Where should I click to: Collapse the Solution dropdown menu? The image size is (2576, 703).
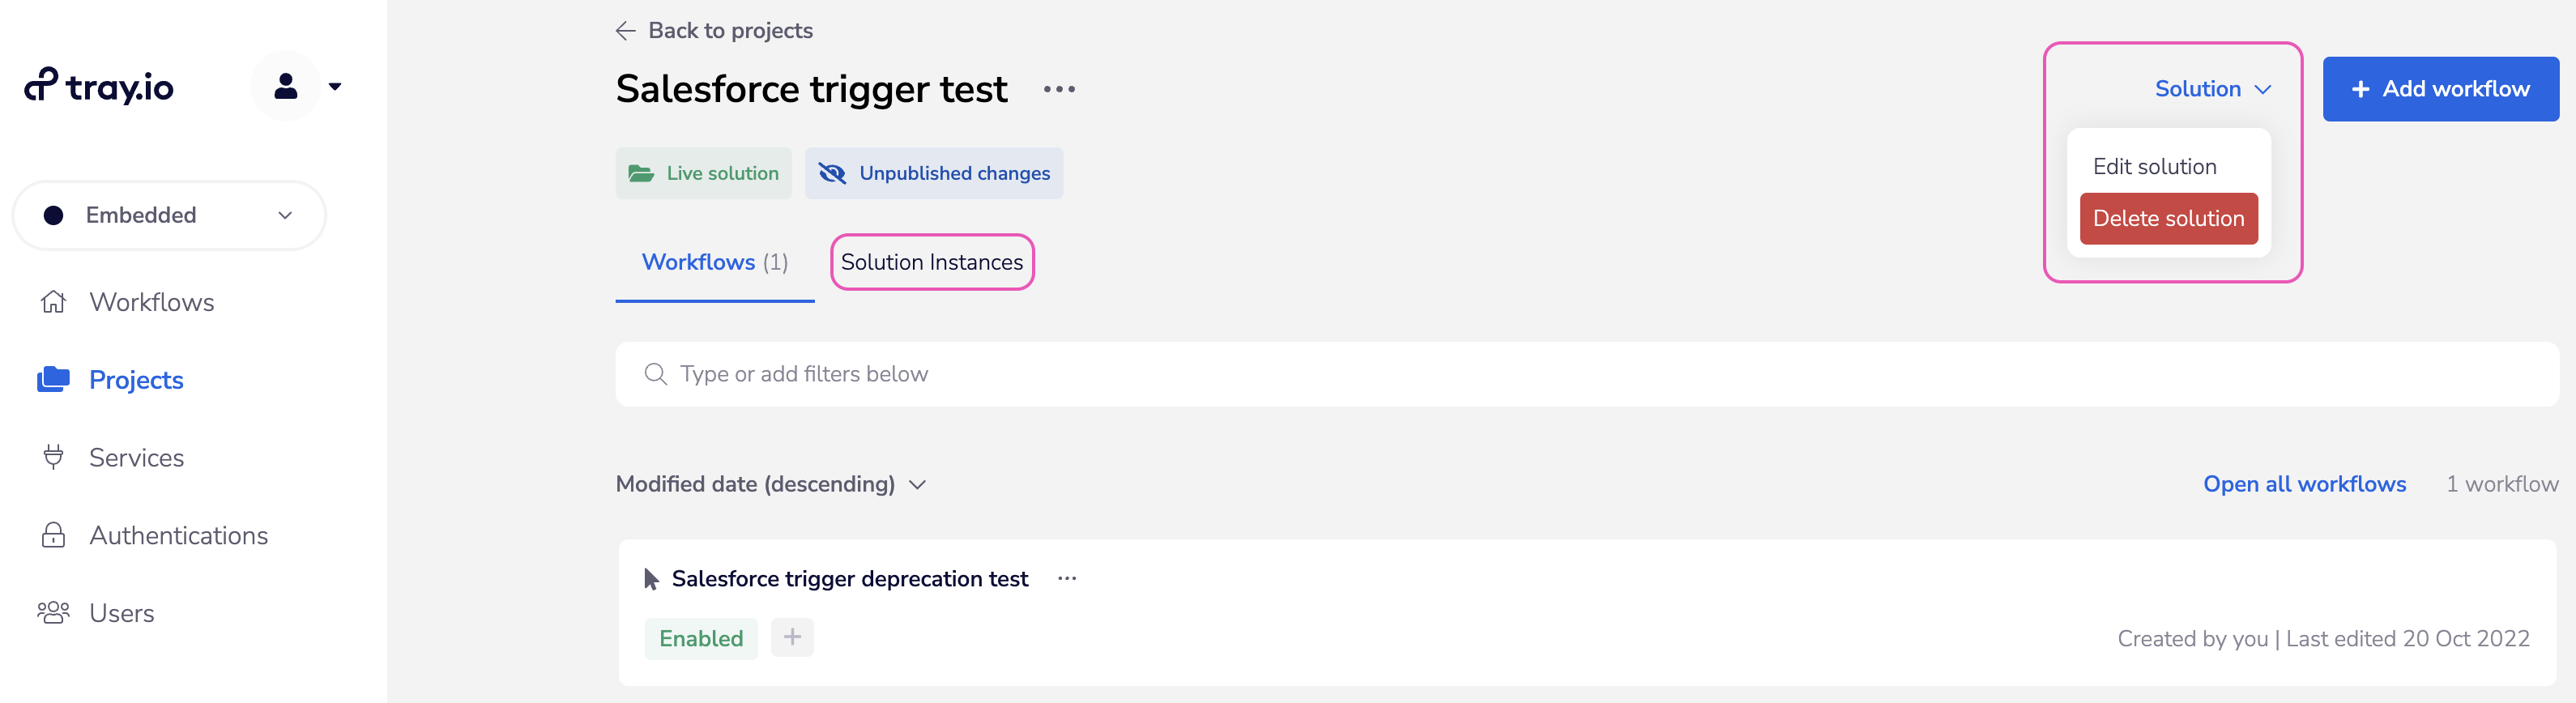(2212, 89)
